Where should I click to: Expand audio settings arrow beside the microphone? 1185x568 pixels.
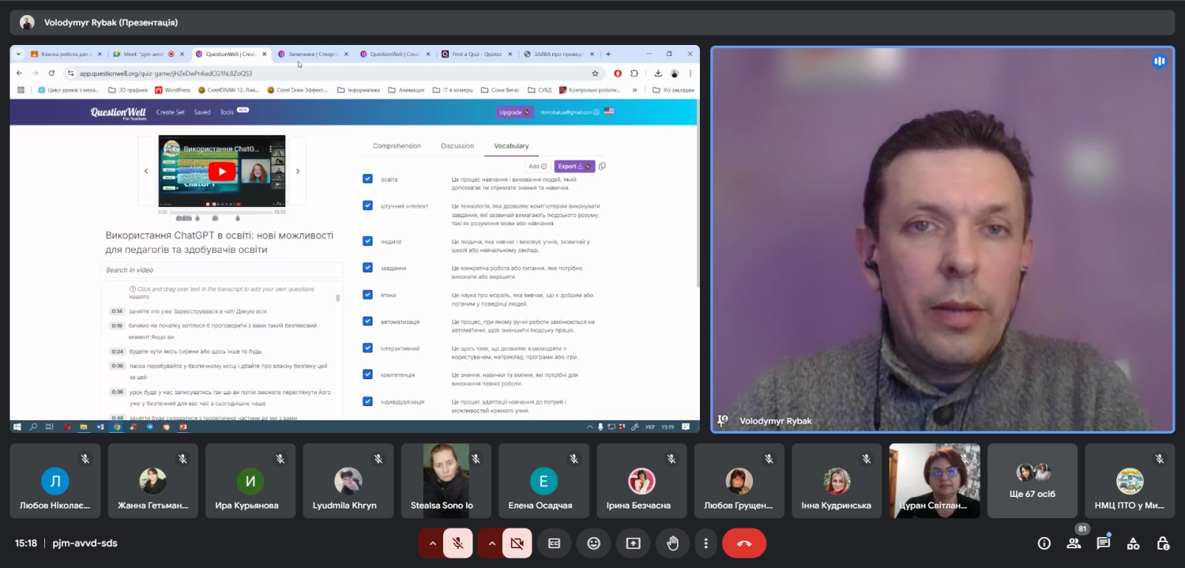432,544
